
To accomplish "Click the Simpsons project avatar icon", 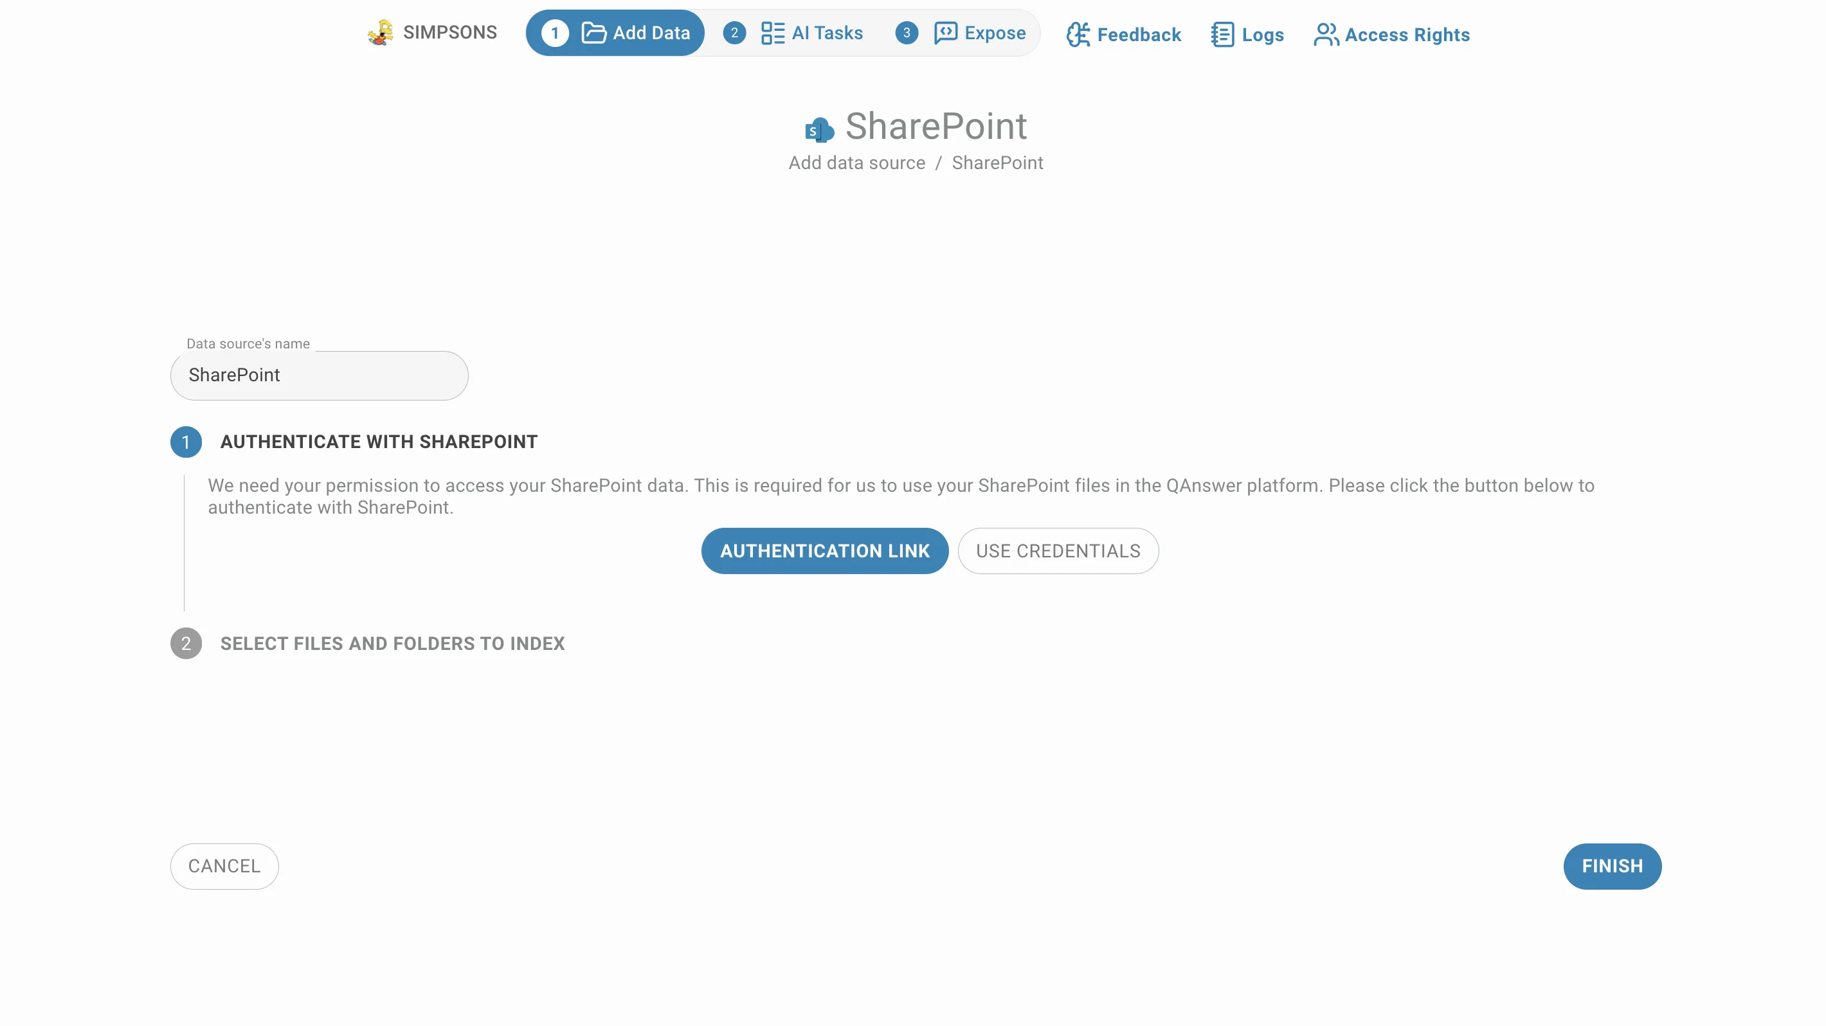I will click(x=381, y=33).
